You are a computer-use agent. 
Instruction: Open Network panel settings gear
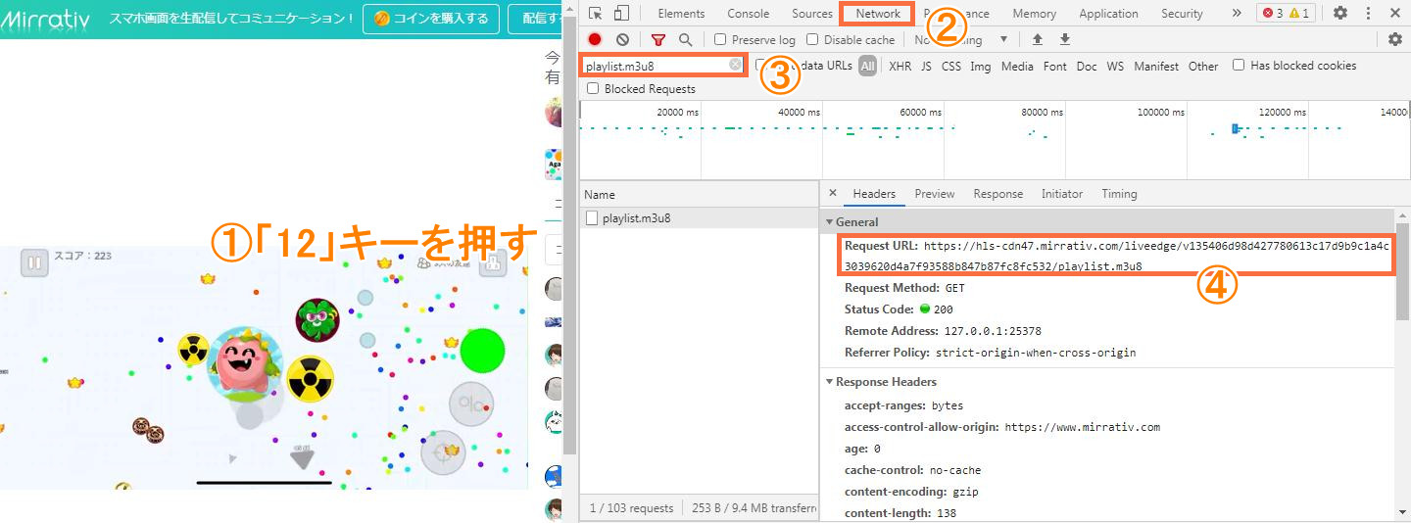[1395, 39]
